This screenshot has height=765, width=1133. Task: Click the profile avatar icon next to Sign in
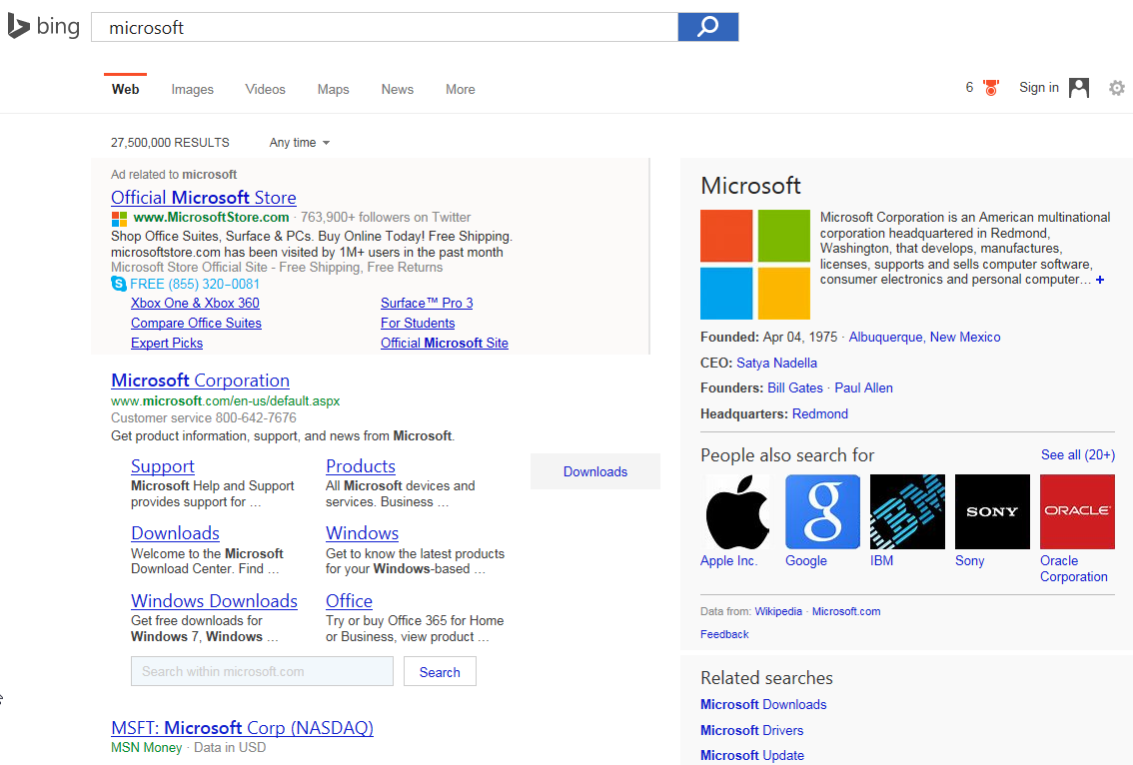click(x=1079, y=88)
